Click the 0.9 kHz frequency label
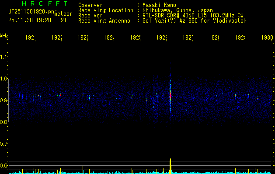This screenshot has width=275, height=174. (x=4, y=100)
